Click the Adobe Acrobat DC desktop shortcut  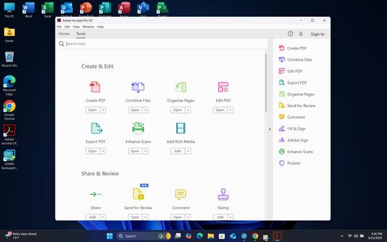tap(10, 135)
